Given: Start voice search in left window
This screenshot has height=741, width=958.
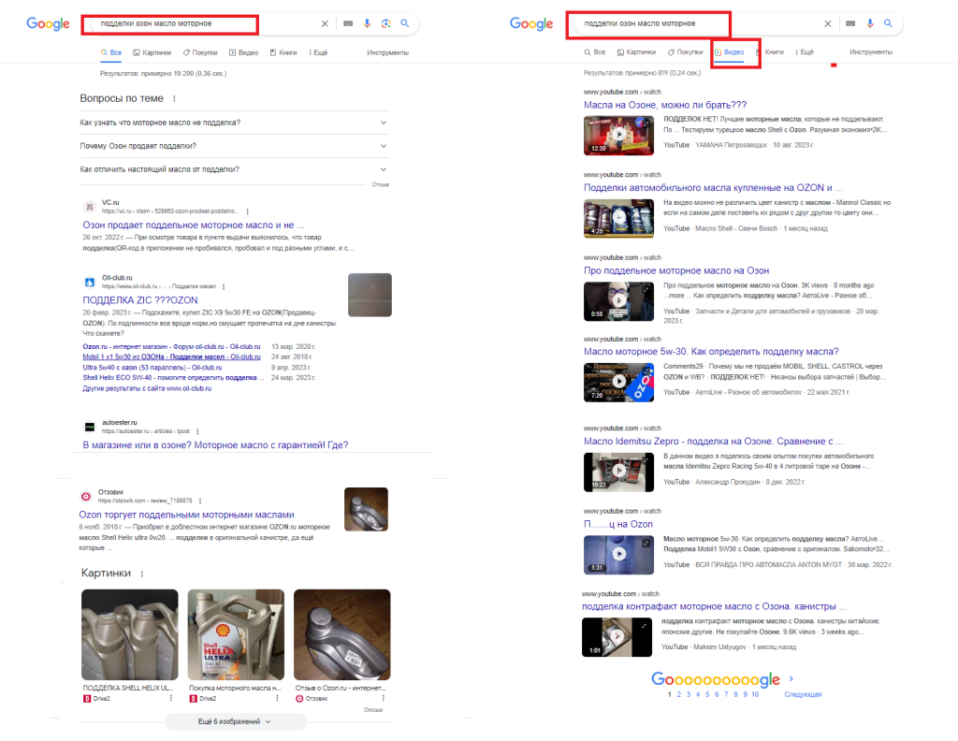Looking at the screenshot, I should [x=367, y=23].
